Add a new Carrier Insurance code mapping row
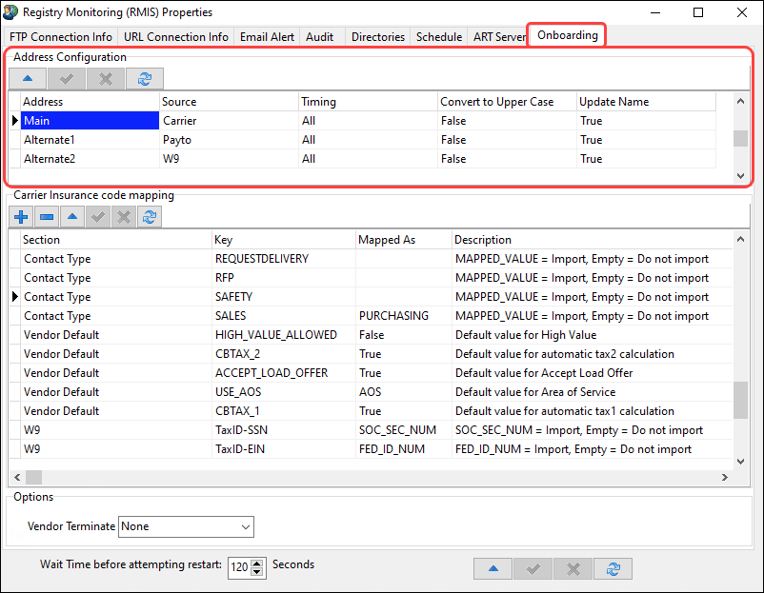This screenshot has height=593, width=764. click(21, 217)
